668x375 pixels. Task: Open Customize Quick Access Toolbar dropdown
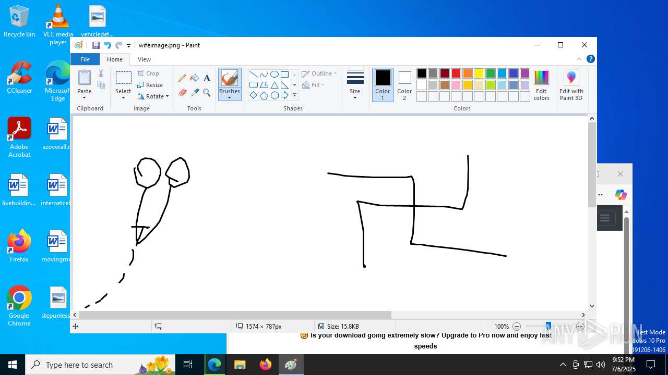pyautogui.click(x=128, y=46)
